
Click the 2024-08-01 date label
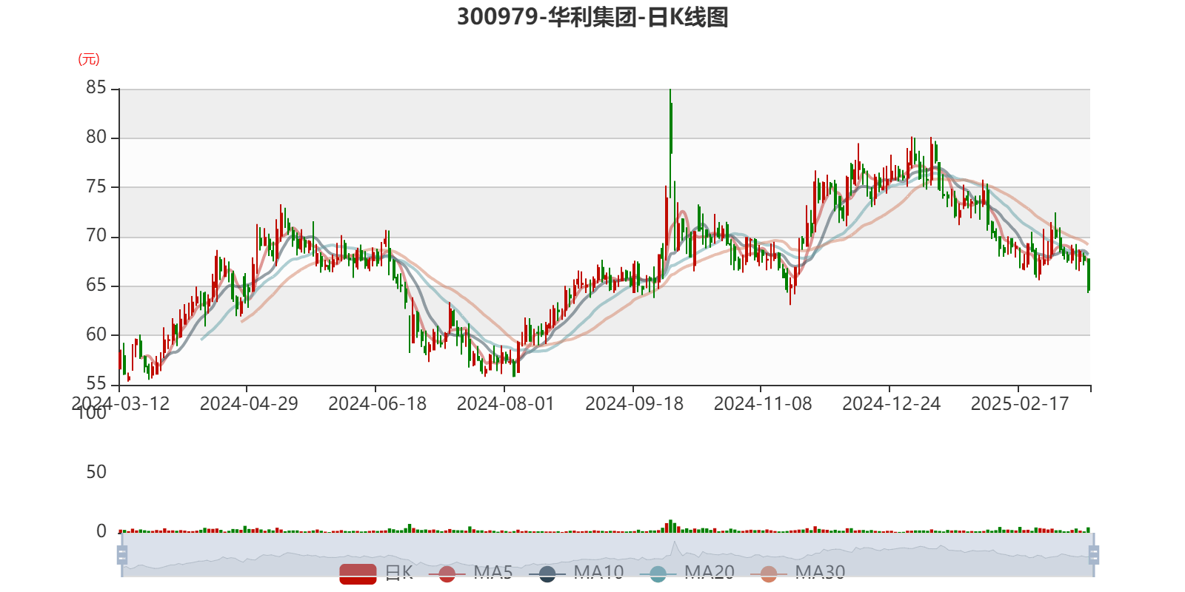coord(506,404)
